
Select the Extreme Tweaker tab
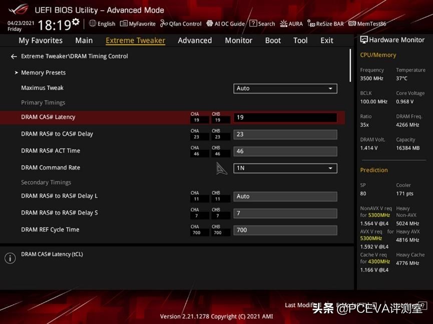coord(136,40)
